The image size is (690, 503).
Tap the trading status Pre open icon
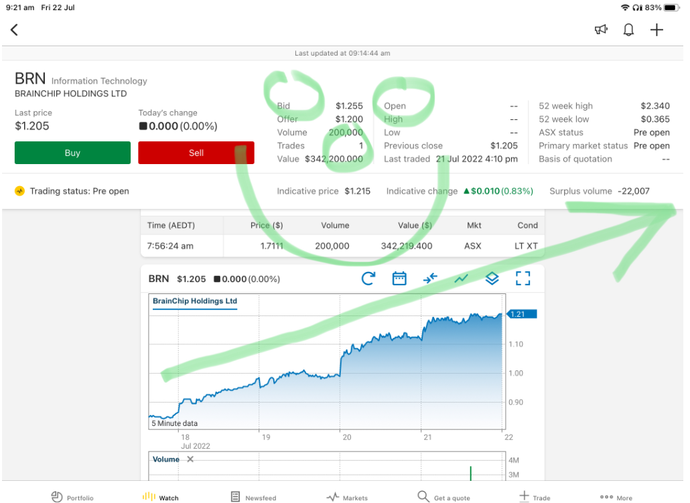click(20, 191)
